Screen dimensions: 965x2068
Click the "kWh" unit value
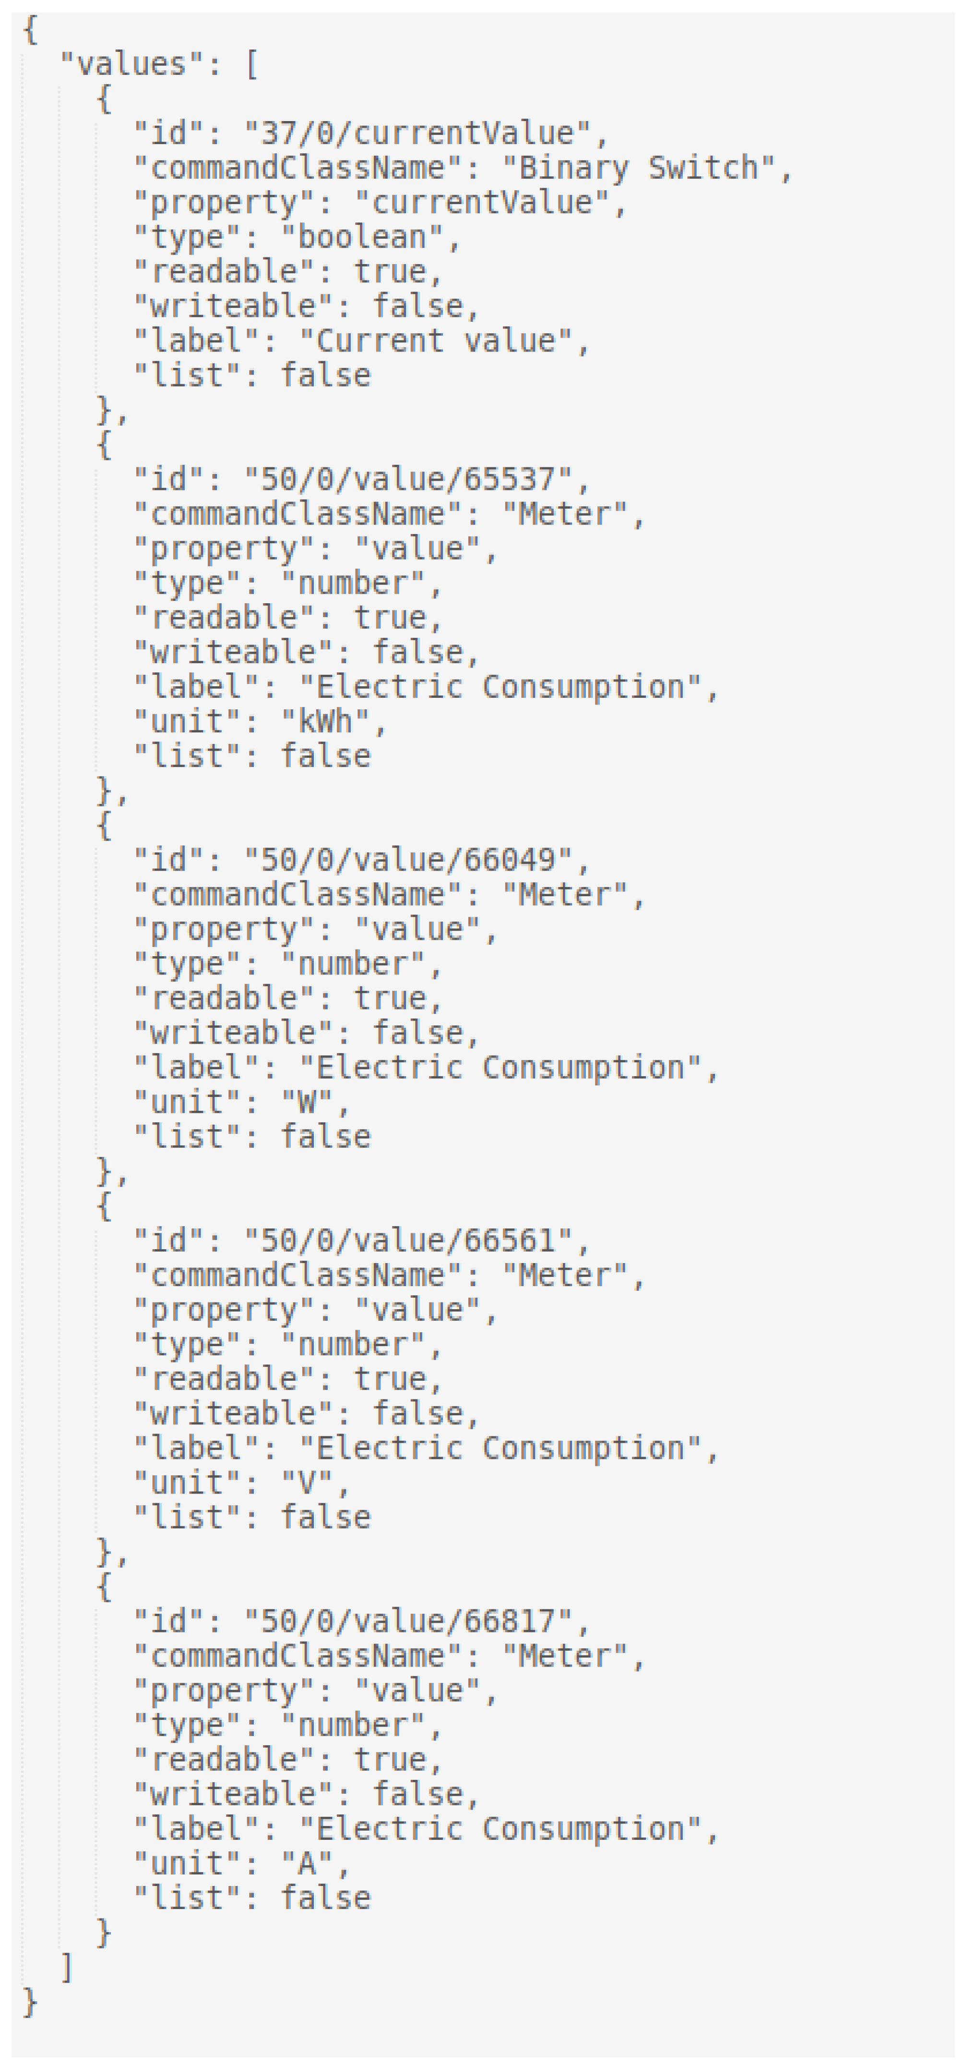click(x=325, y=722)
